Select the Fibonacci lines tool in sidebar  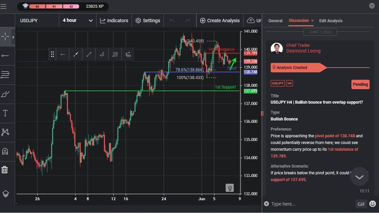pos(5,75)
